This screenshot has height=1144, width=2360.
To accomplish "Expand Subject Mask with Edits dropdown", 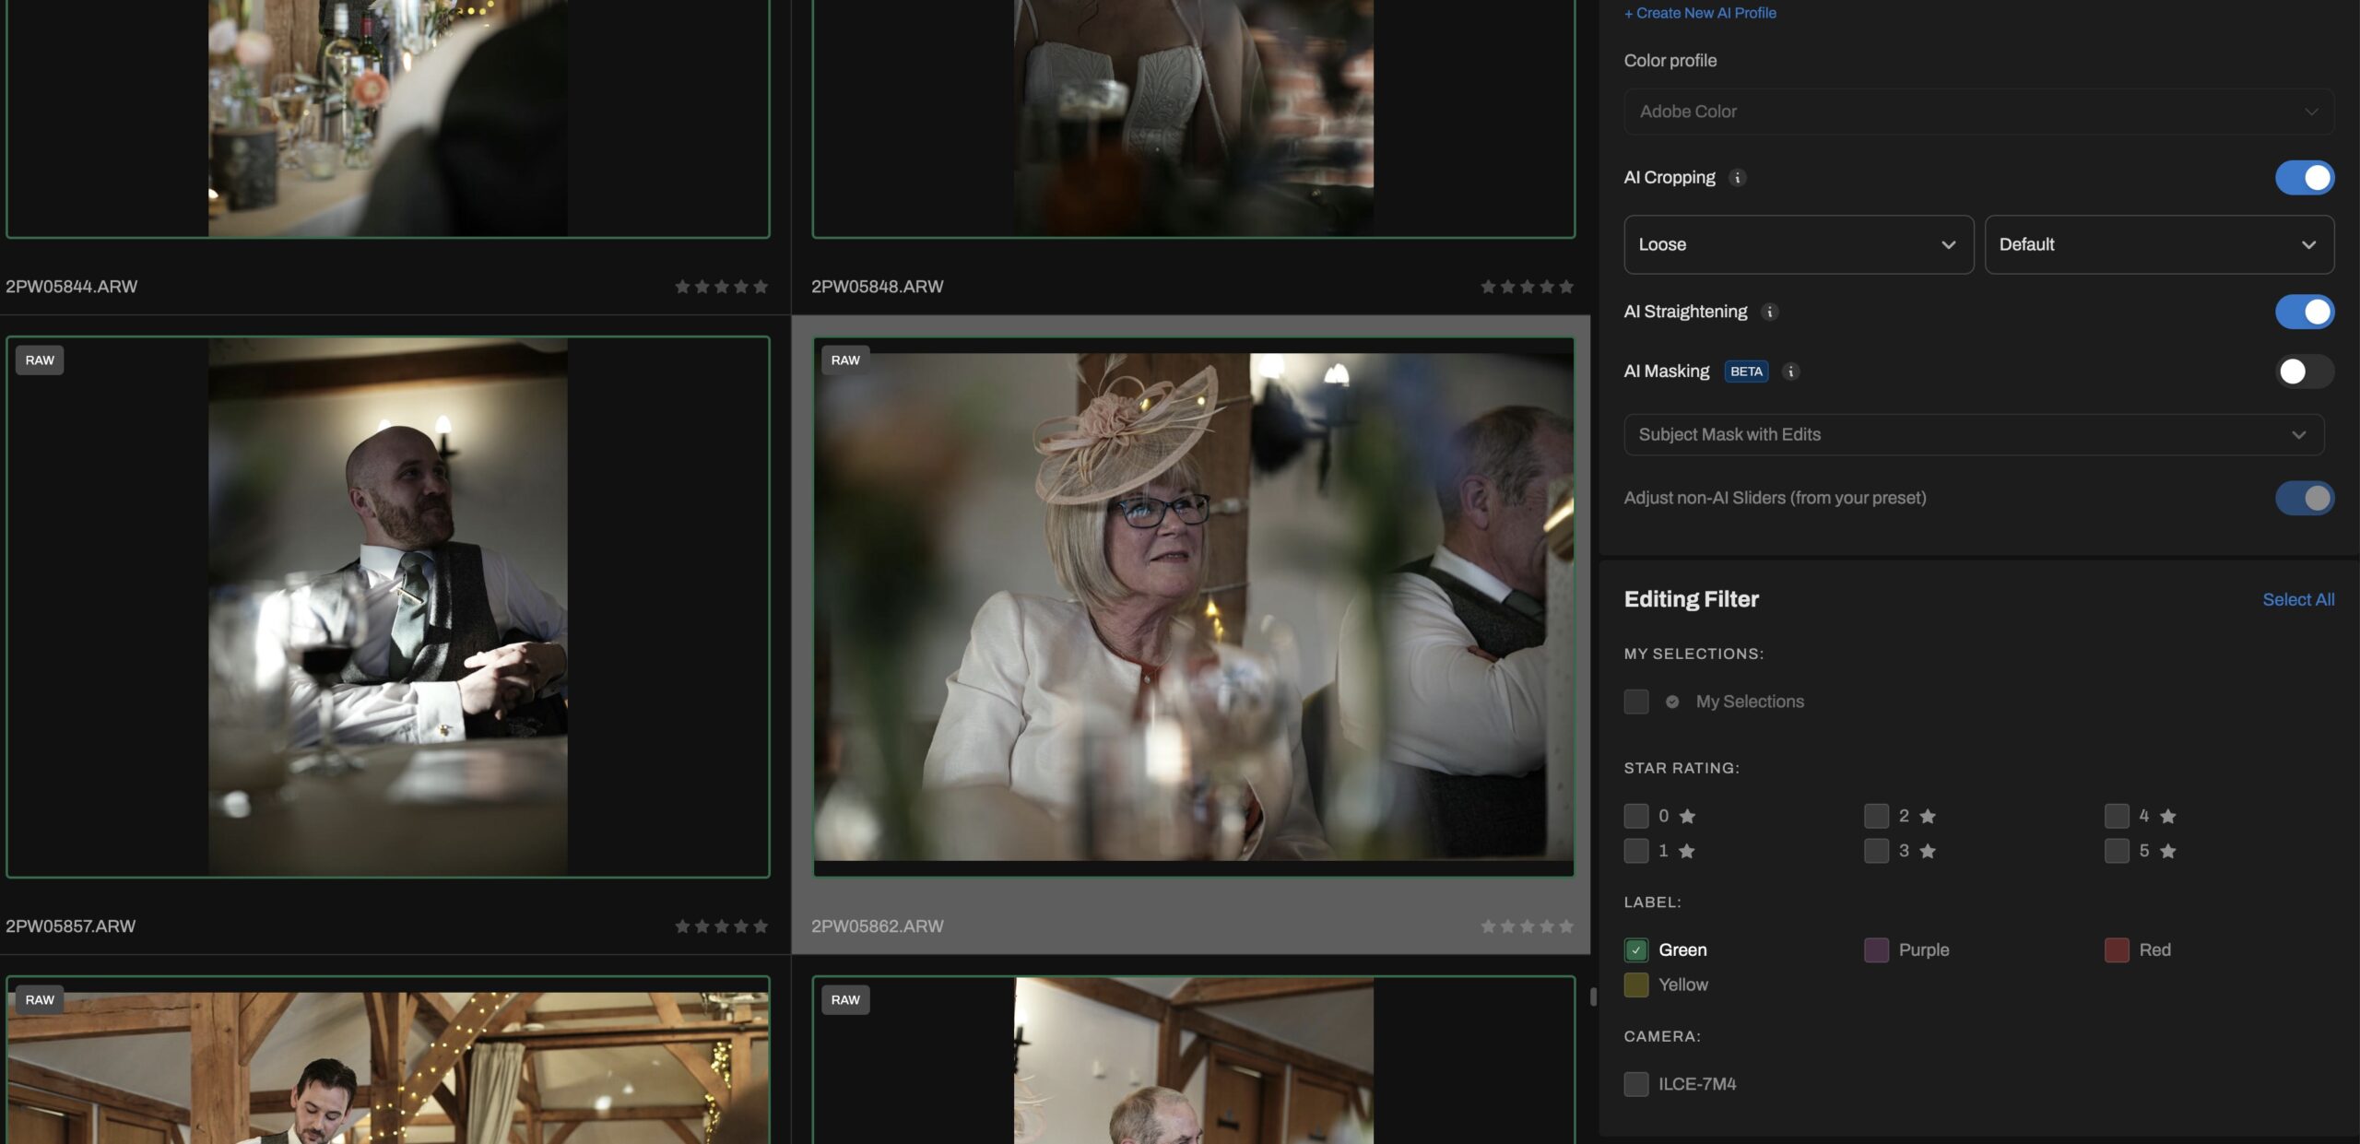I will [1973, 434].
